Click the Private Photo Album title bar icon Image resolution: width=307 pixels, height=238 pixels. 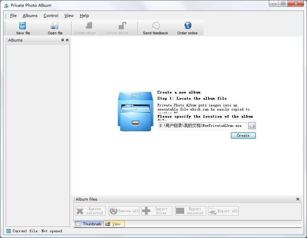[6, 5]
